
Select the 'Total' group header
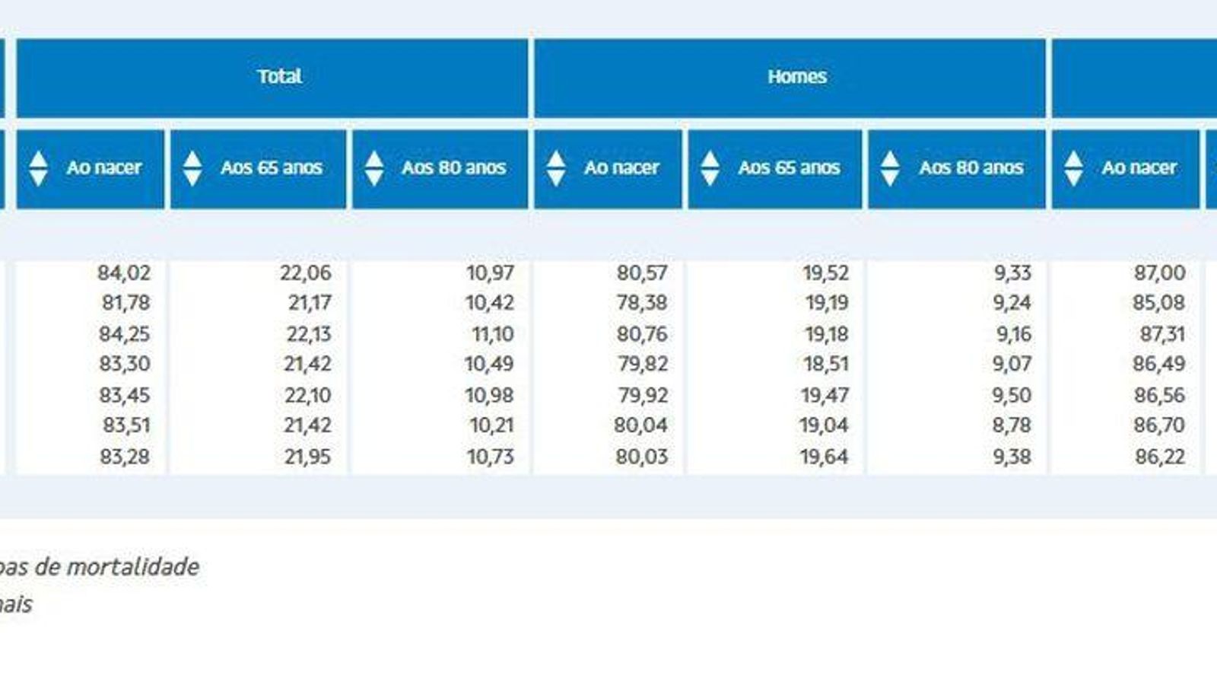coord(279,77)
